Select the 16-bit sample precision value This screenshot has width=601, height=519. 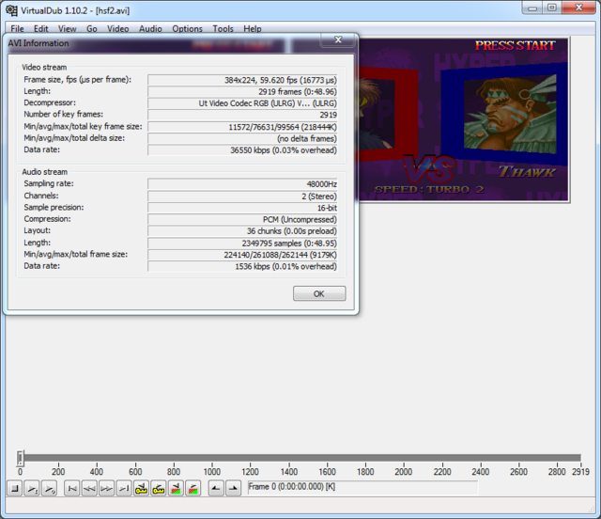242,208
